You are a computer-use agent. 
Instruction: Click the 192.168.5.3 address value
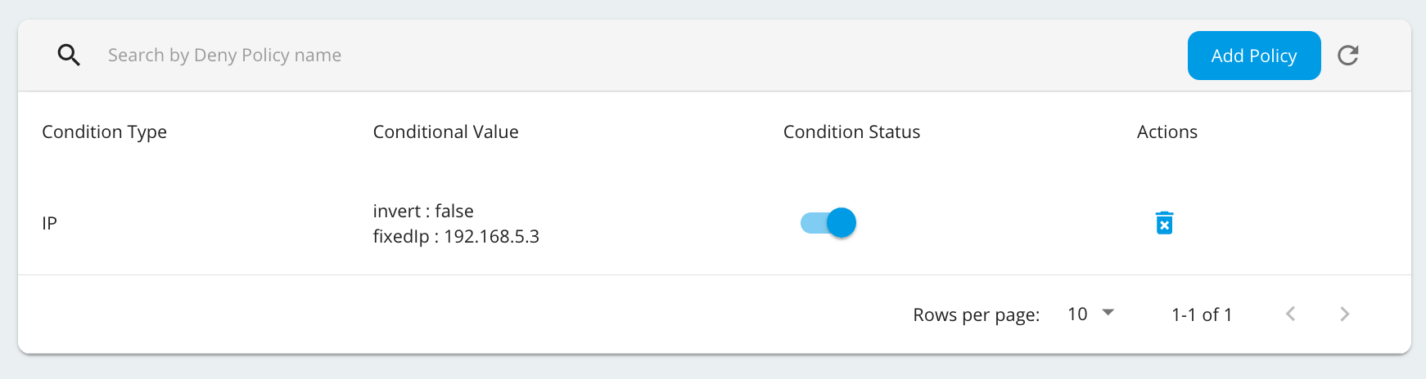(x=491, y=237)
